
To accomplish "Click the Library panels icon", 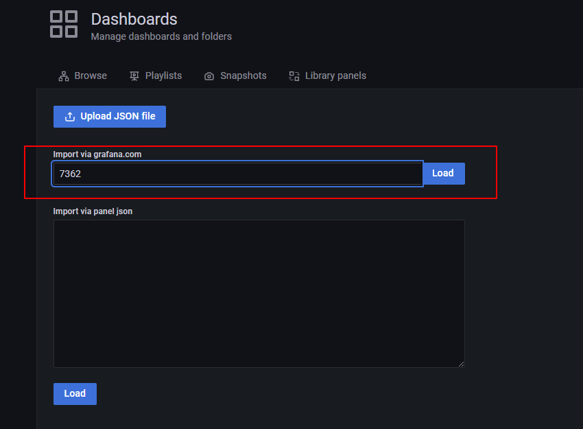I will [294, 76].
